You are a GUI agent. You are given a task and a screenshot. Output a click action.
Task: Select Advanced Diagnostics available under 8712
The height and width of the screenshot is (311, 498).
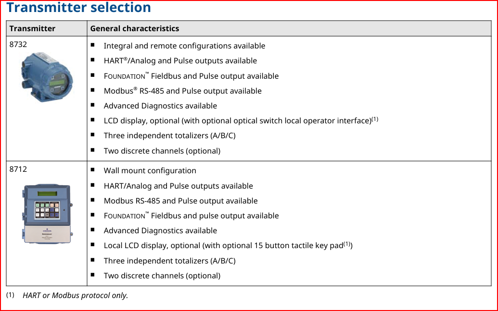pyautogui.click(x=160, y=230)
